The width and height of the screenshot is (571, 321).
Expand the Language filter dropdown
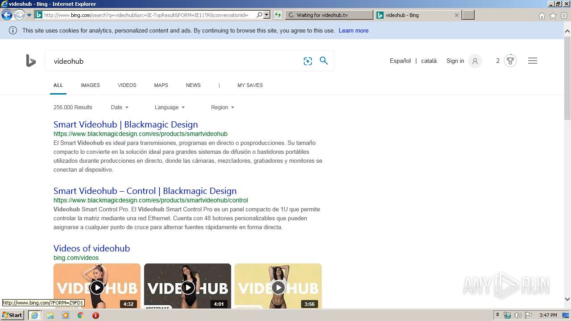pyautogui.click(x=170, y=107)
